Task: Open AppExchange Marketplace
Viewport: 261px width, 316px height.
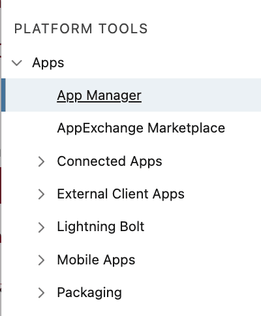Action: (x=141, y=128)
